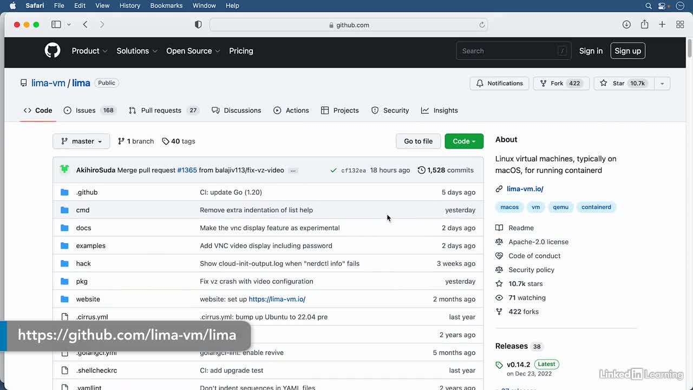Click the privacy shield icon

[198, 25]
